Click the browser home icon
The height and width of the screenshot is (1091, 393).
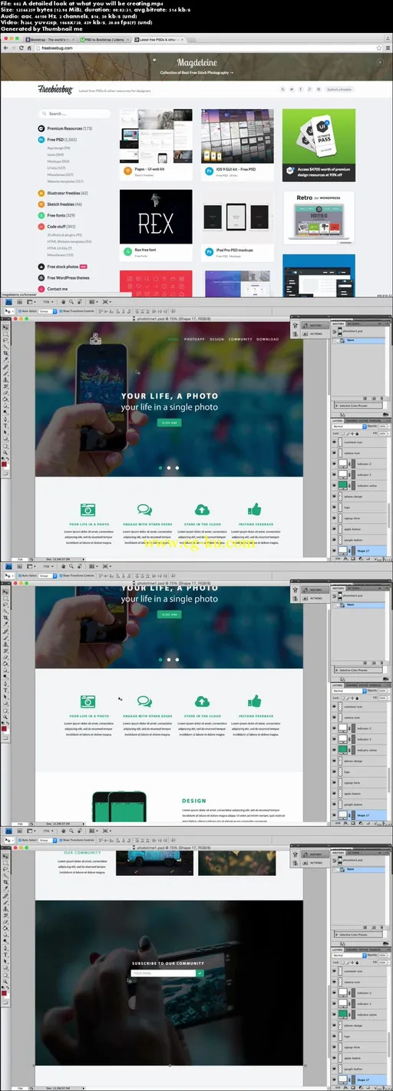click(x=28, y=48)
